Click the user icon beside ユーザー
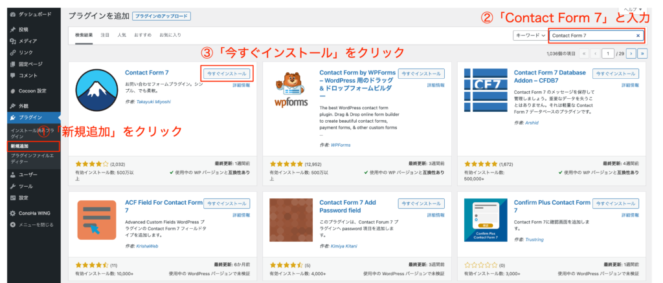This screenshot has height=283, width=663. pos(13,174)
